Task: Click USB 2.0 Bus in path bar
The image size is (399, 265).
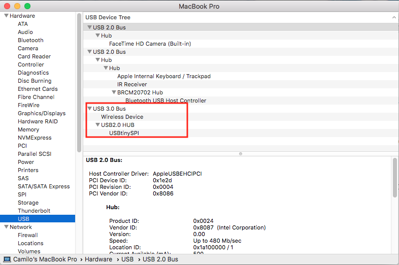Action: tap(160, 259)
